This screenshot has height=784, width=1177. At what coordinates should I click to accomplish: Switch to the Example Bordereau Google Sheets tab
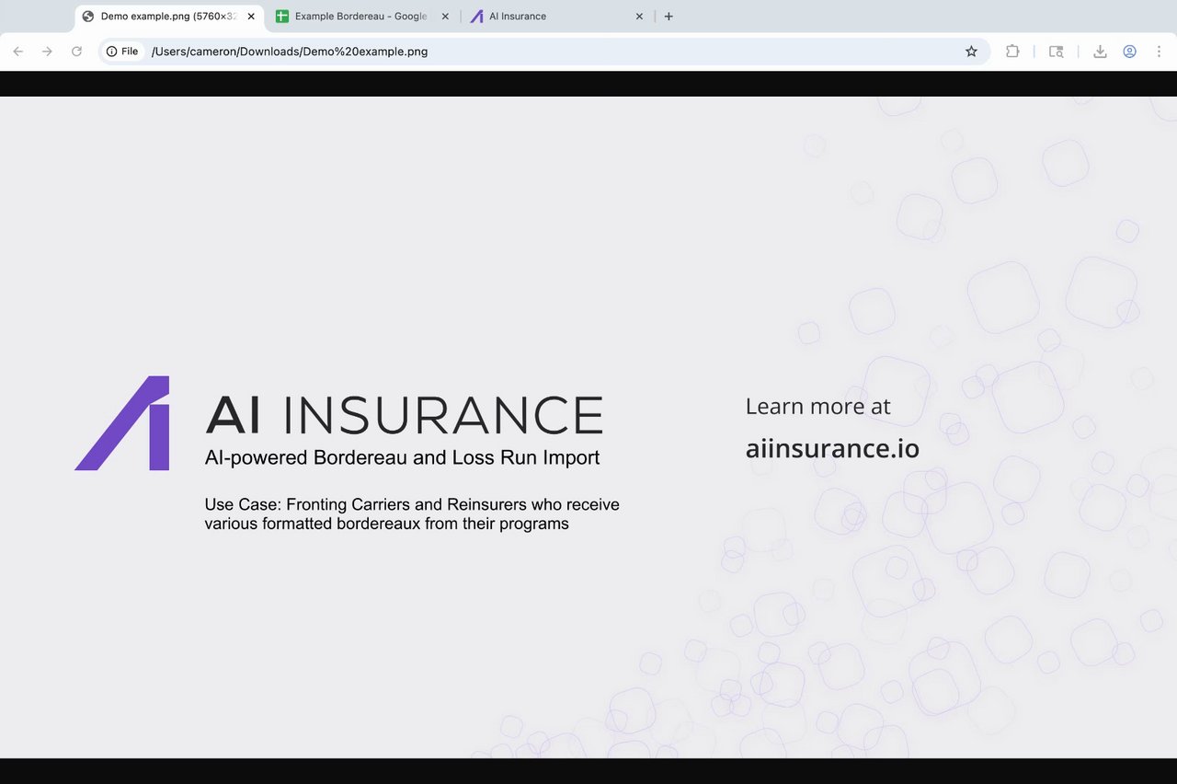[361, 17]
